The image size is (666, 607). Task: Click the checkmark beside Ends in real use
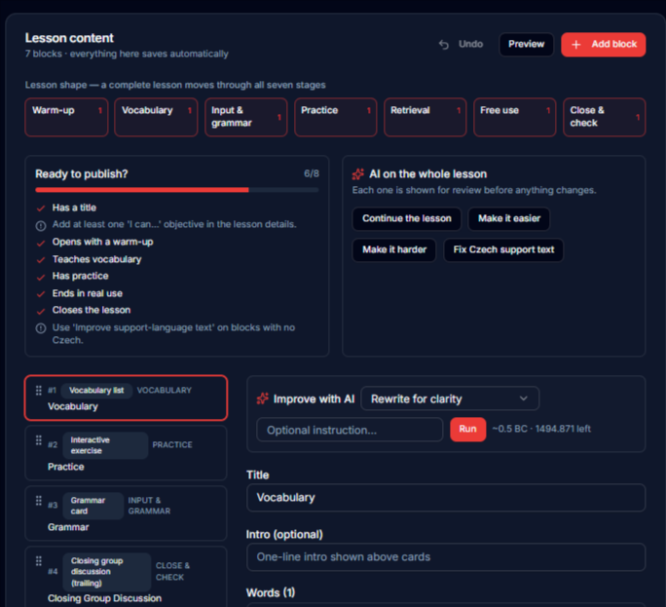[x=41, y=294]
